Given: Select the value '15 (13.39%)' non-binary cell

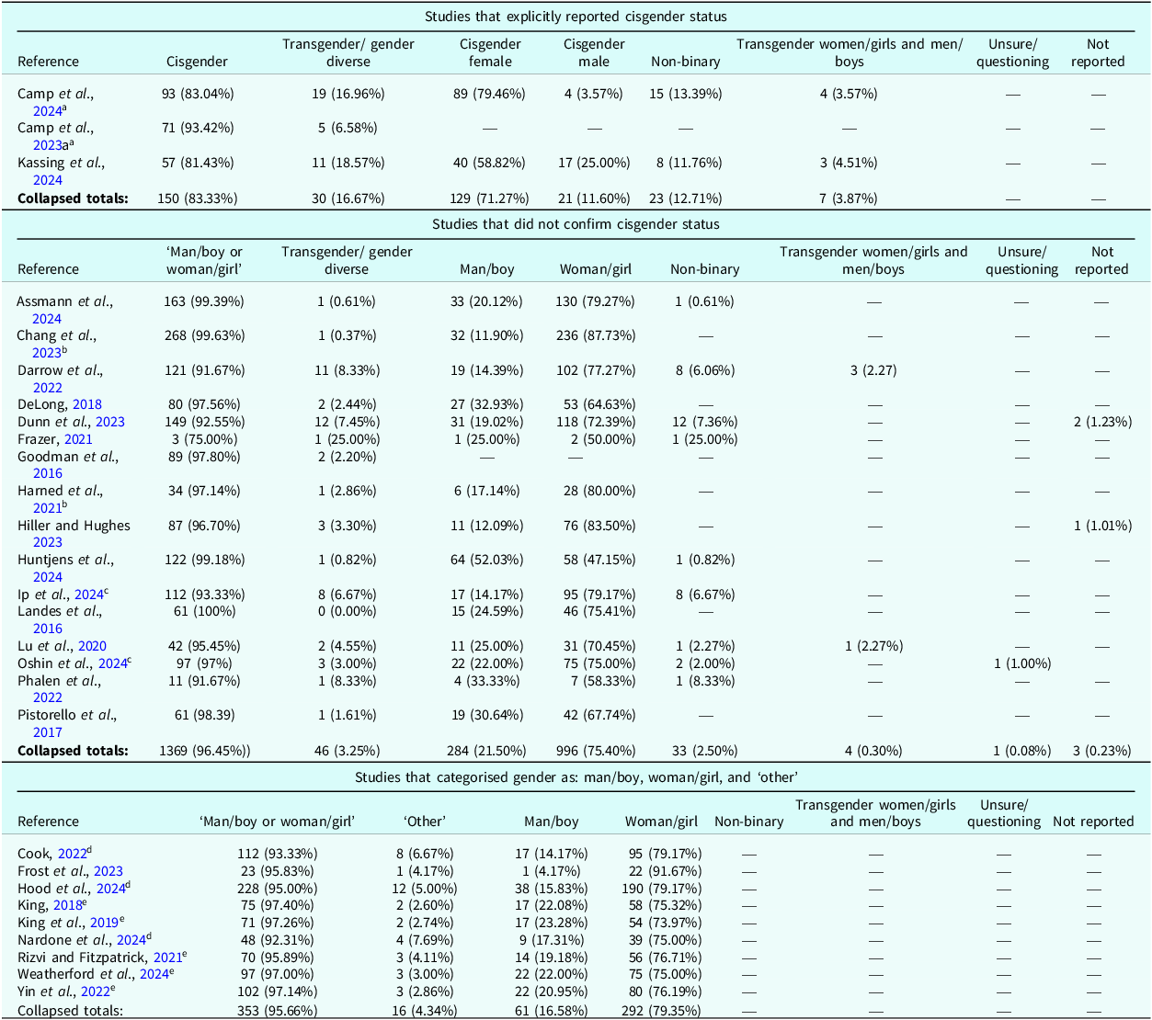Looking at the screenshot, I should click(685, 94).
